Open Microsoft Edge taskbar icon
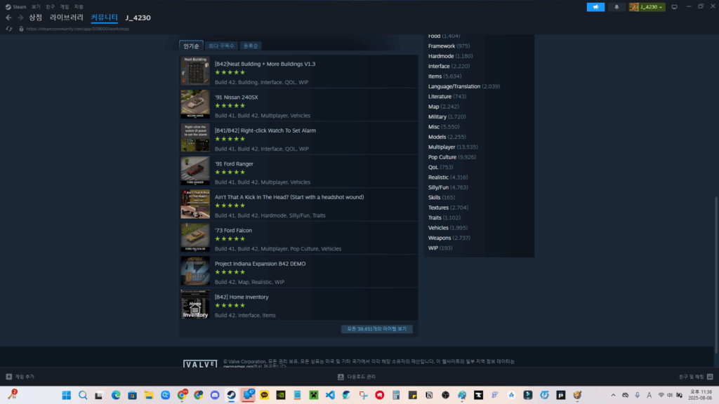 116,395
